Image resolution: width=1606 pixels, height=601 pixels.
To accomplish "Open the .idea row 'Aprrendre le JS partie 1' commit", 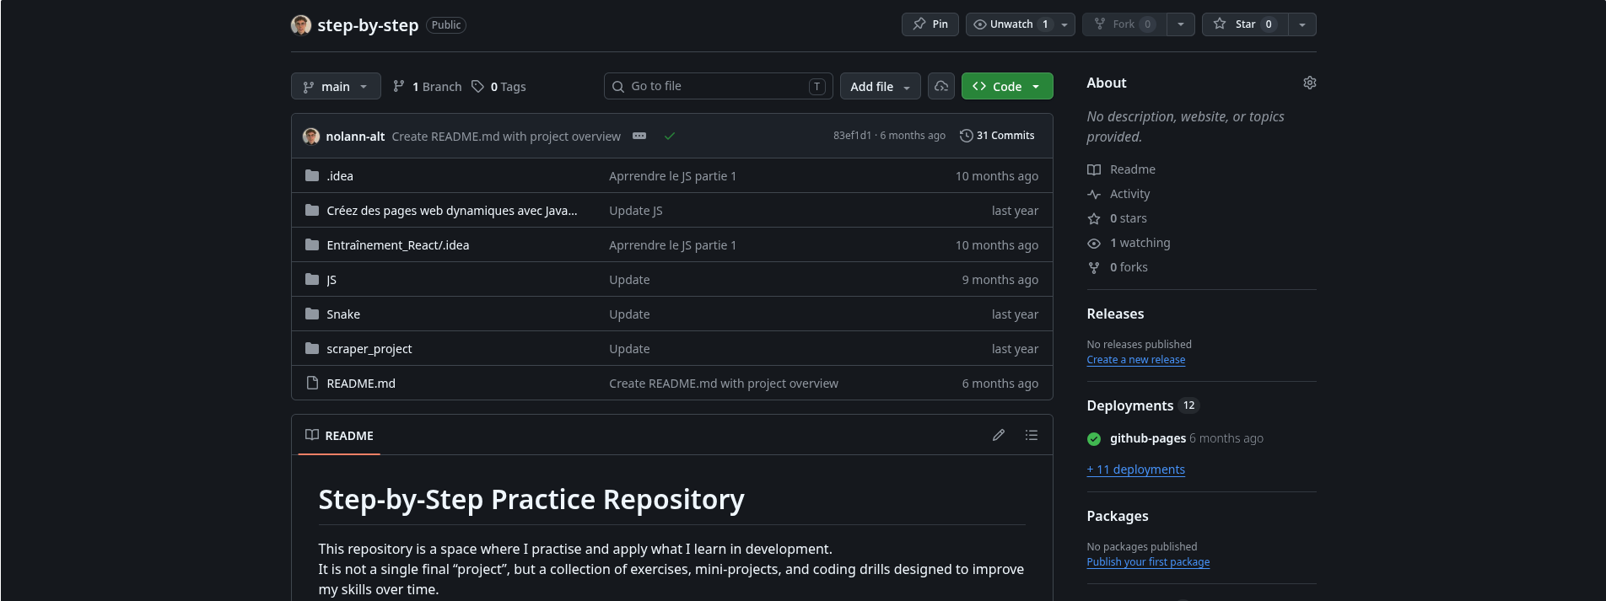I will pyautogui.click(x=673, y=175).
